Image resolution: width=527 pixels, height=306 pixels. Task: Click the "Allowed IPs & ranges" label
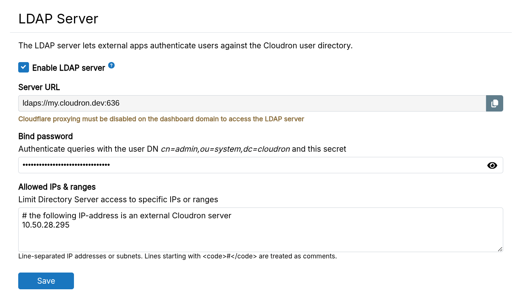[x=57, y=187]
